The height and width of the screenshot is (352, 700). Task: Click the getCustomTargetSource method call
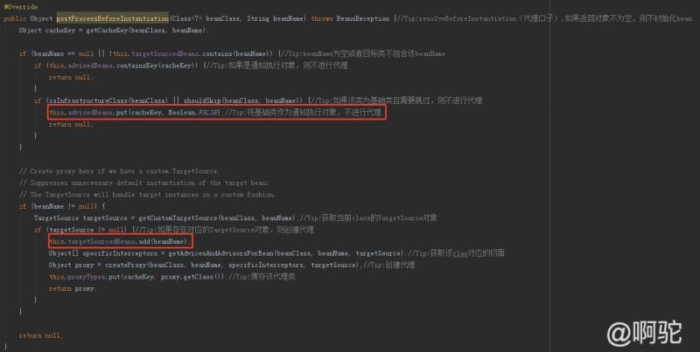click(216, 217)
